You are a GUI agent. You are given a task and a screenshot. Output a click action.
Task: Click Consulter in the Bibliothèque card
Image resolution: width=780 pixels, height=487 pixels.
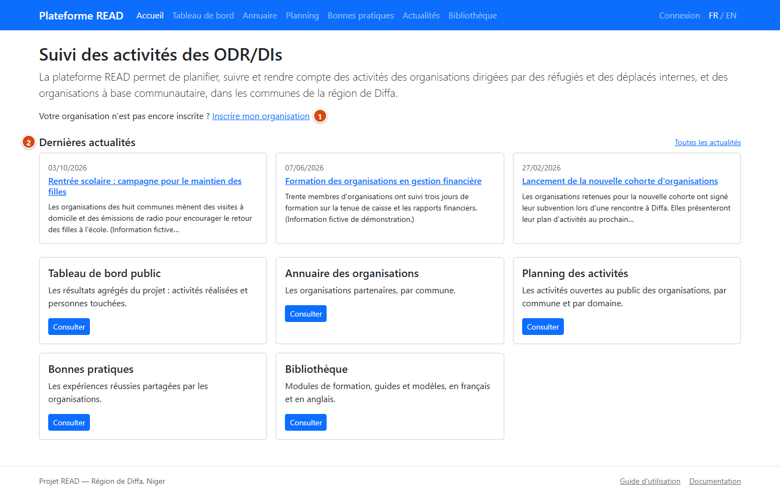click(x=305, y=423)
